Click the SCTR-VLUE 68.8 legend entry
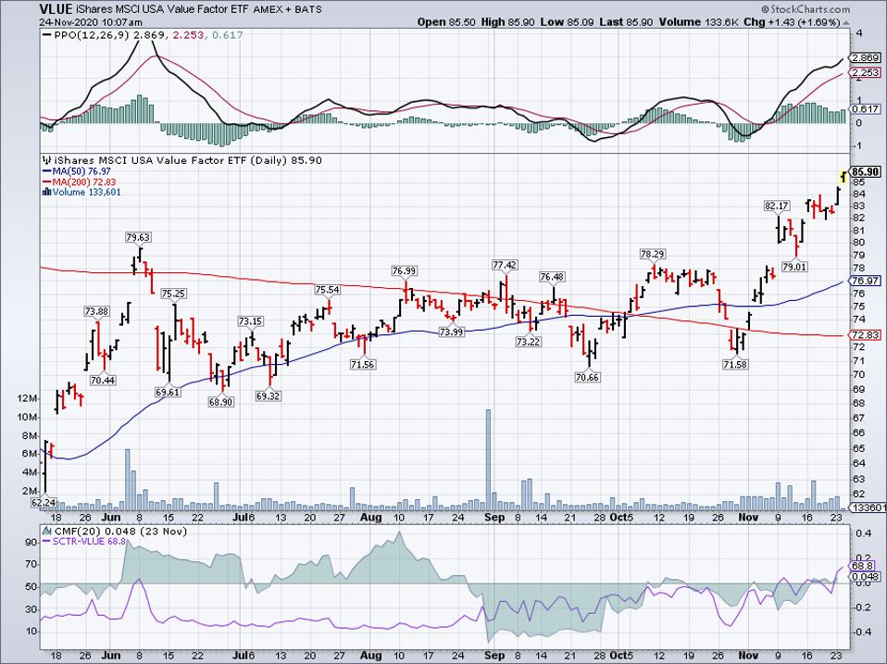Screen dimensions: 887x664 click(83, 541)
